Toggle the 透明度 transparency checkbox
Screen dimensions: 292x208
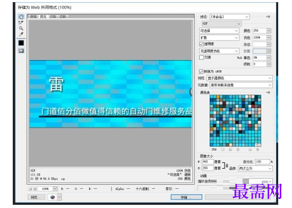pos(201,44)
